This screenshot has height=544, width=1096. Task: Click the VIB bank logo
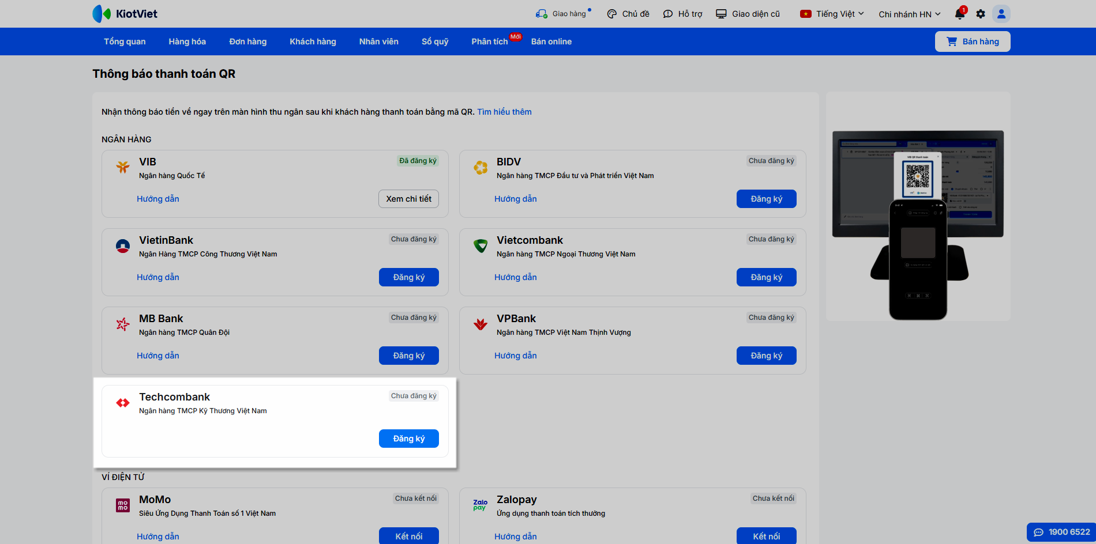click(123, 167)
